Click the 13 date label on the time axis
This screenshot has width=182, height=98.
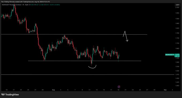click(97, 90)
